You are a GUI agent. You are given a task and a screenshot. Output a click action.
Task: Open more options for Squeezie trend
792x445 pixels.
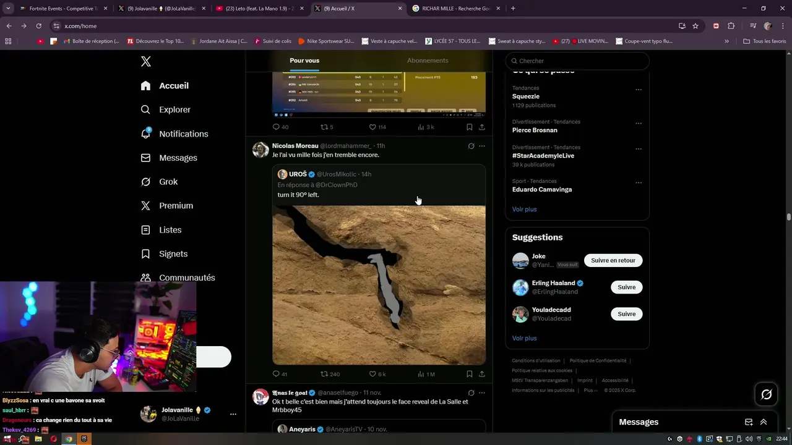[x=639, y=90]
